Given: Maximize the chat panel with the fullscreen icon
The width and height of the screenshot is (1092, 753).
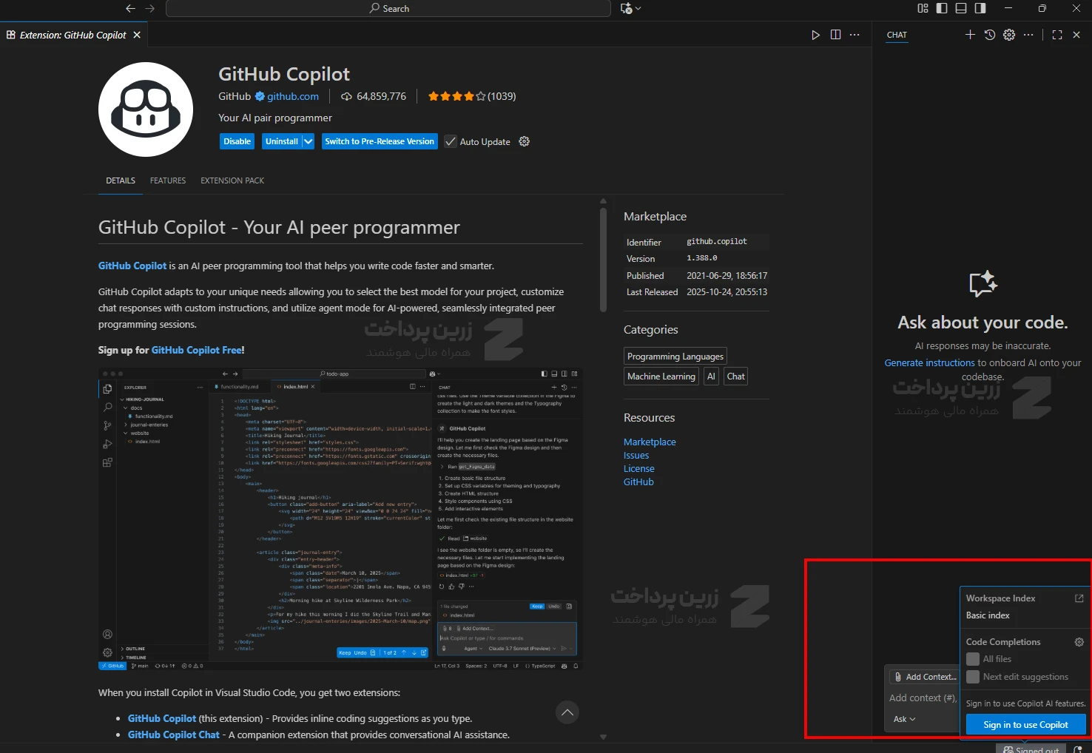Looking at the screenshot, I should pos(1056,34).
